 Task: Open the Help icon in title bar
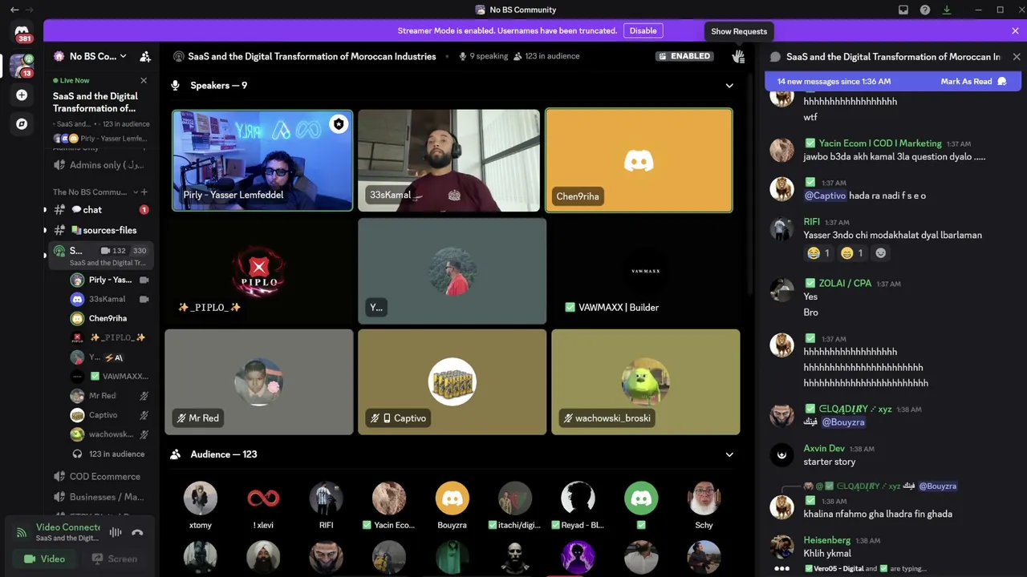925,10
